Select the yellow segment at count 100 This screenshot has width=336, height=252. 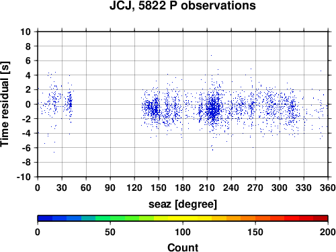183,218
